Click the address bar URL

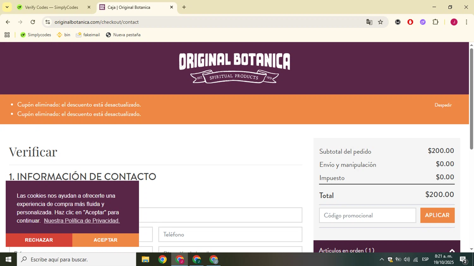click(x=97, y=22)
